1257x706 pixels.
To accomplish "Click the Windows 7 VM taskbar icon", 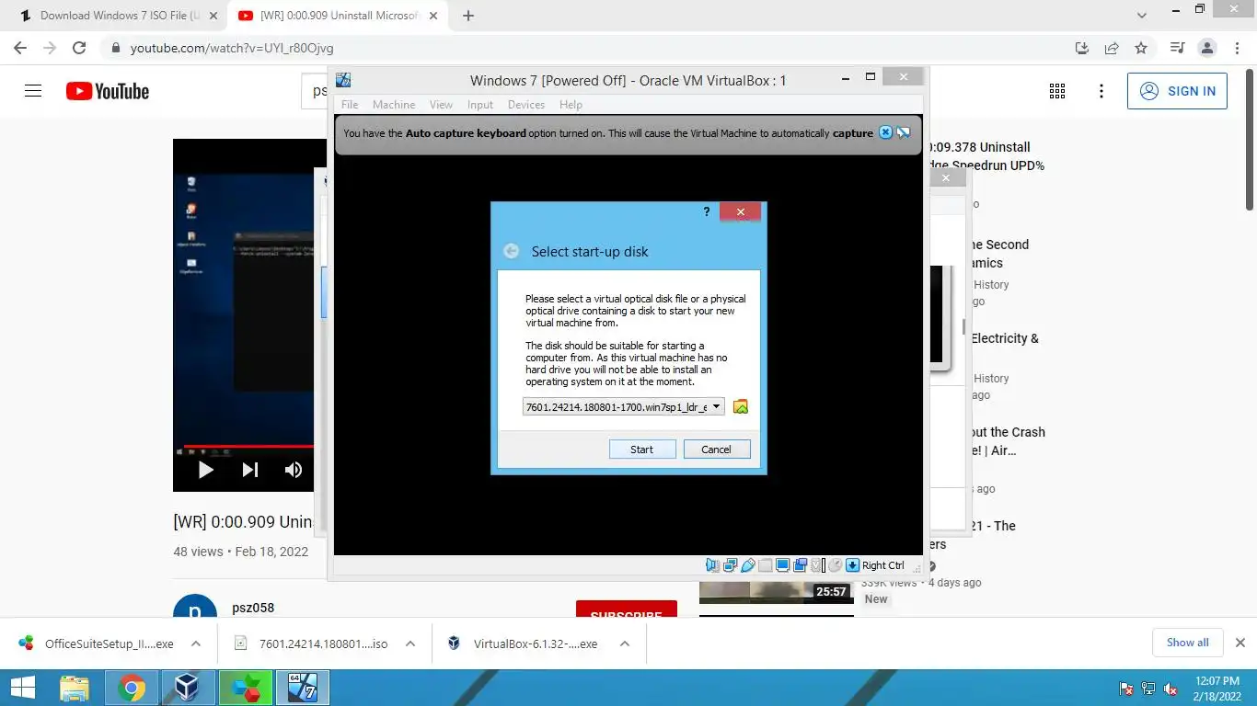I will (302, 688).
